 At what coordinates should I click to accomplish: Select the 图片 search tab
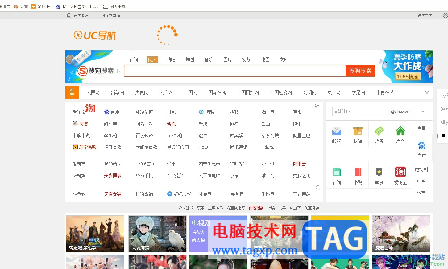pos(227,59)
